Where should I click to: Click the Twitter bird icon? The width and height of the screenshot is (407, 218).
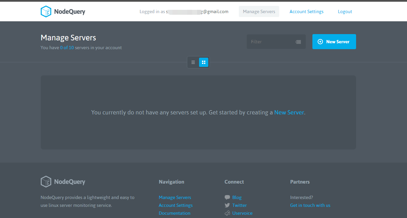227,205
